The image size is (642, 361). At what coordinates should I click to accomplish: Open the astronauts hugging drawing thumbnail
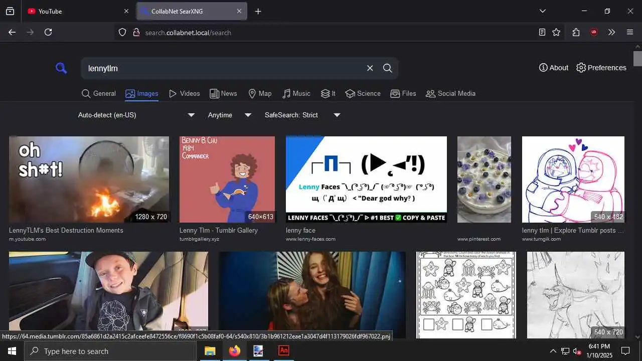[573, 179]
